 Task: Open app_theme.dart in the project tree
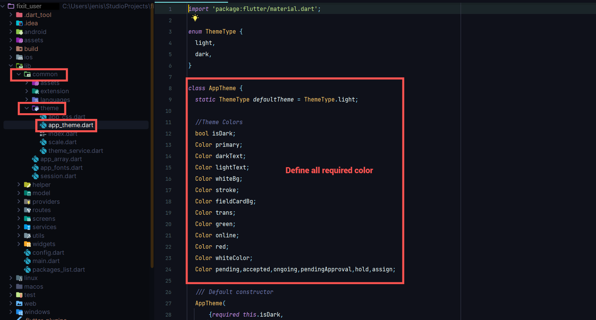pyautogui.click(x=70, y=125)
